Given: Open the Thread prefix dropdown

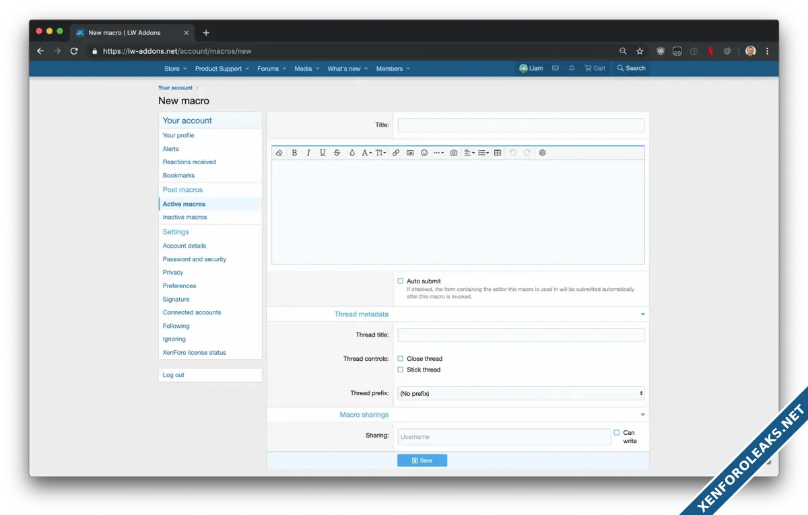Looking at the screenshot, I should (520, 393).
